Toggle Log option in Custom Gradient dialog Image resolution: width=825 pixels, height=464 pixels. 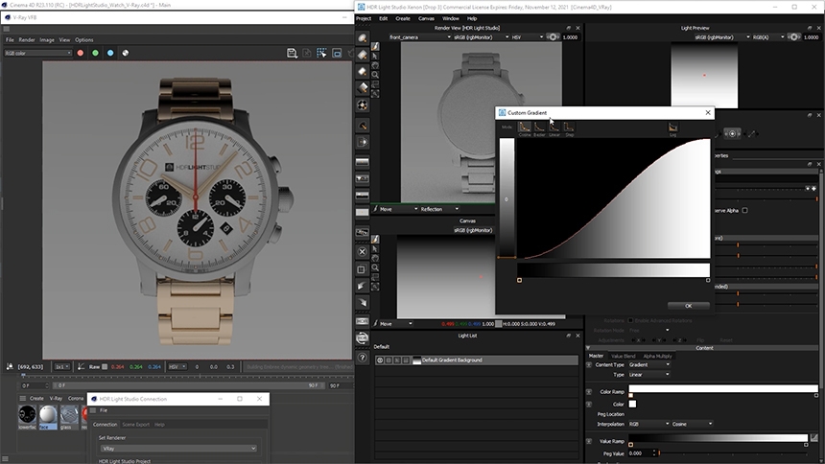[x=672, y=128]
